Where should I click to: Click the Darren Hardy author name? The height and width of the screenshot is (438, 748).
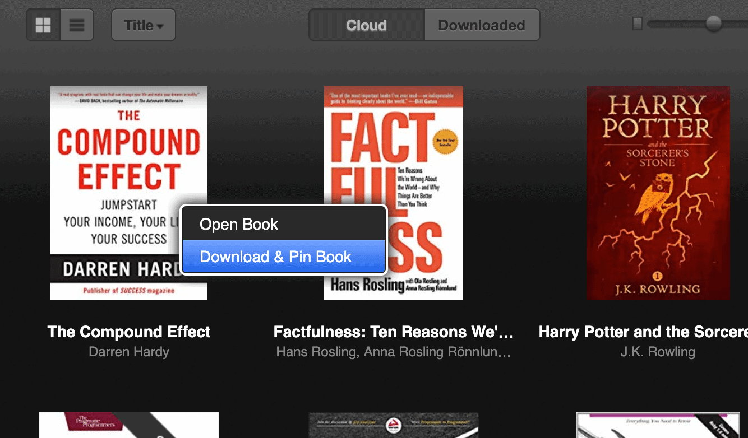point(128,352)
